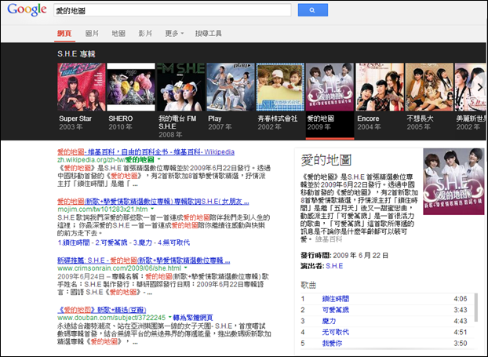The image size is (488, 357).
Task: Open the SHERO album cover
Action: pos(131,87)
